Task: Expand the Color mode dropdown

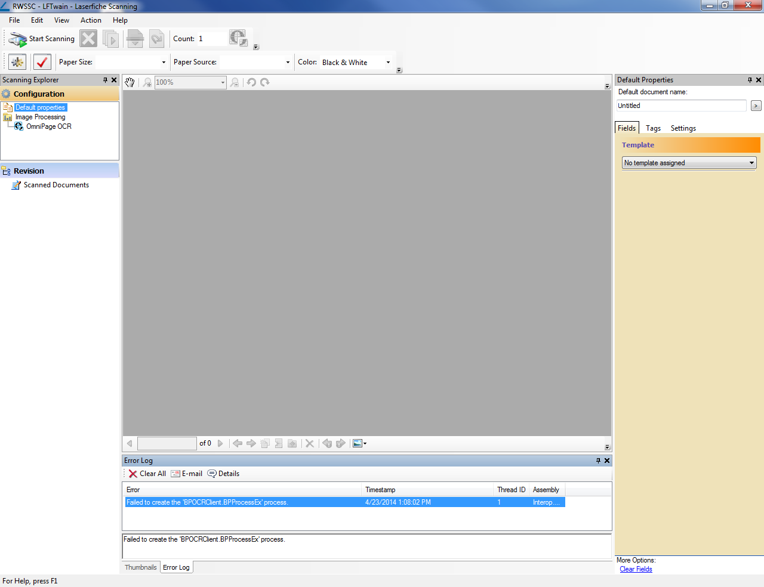Action: [x=388, y=62]
